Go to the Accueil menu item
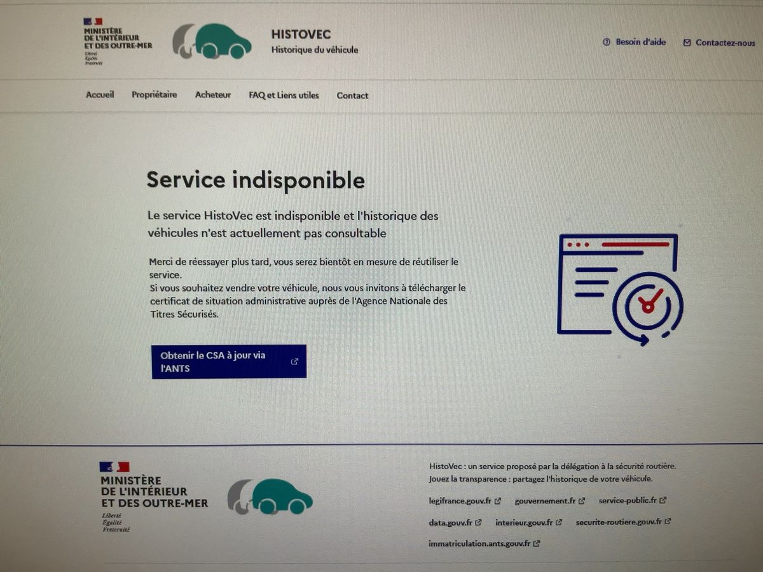Viewport: 763px width, 572px height. tap(100, 95)
